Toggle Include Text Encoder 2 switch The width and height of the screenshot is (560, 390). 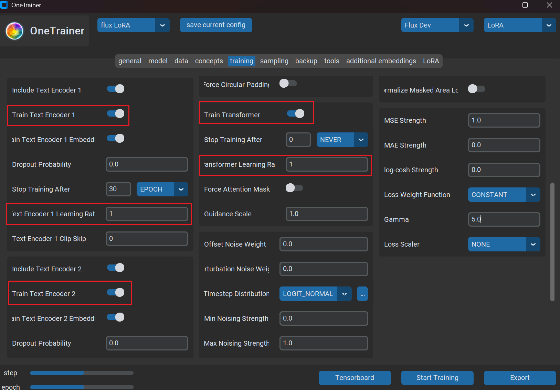(116, 268)
